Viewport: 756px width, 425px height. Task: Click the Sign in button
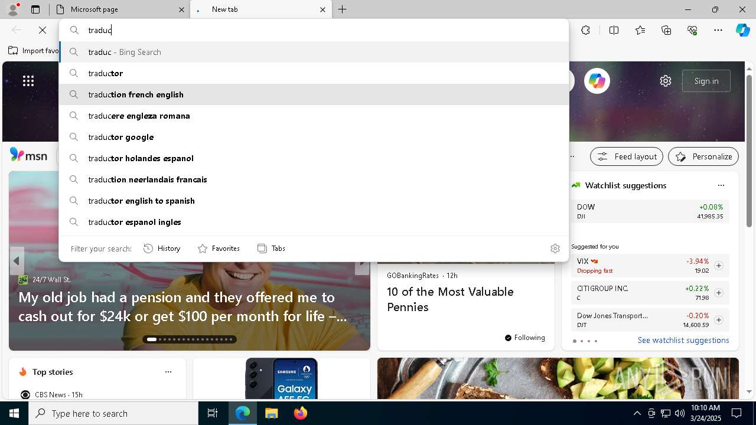click(706, 81)
